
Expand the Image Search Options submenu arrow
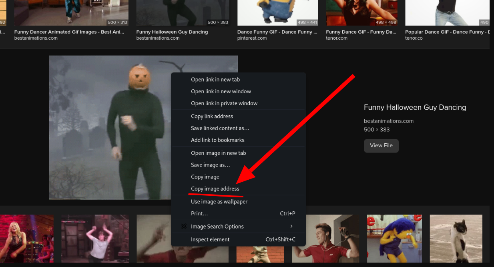[x=291, y=227]
